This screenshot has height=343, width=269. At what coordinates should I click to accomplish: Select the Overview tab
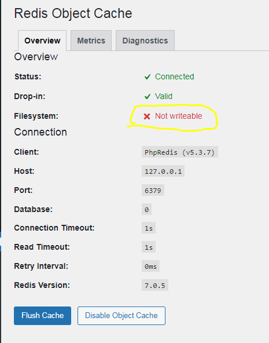point(42,41)
